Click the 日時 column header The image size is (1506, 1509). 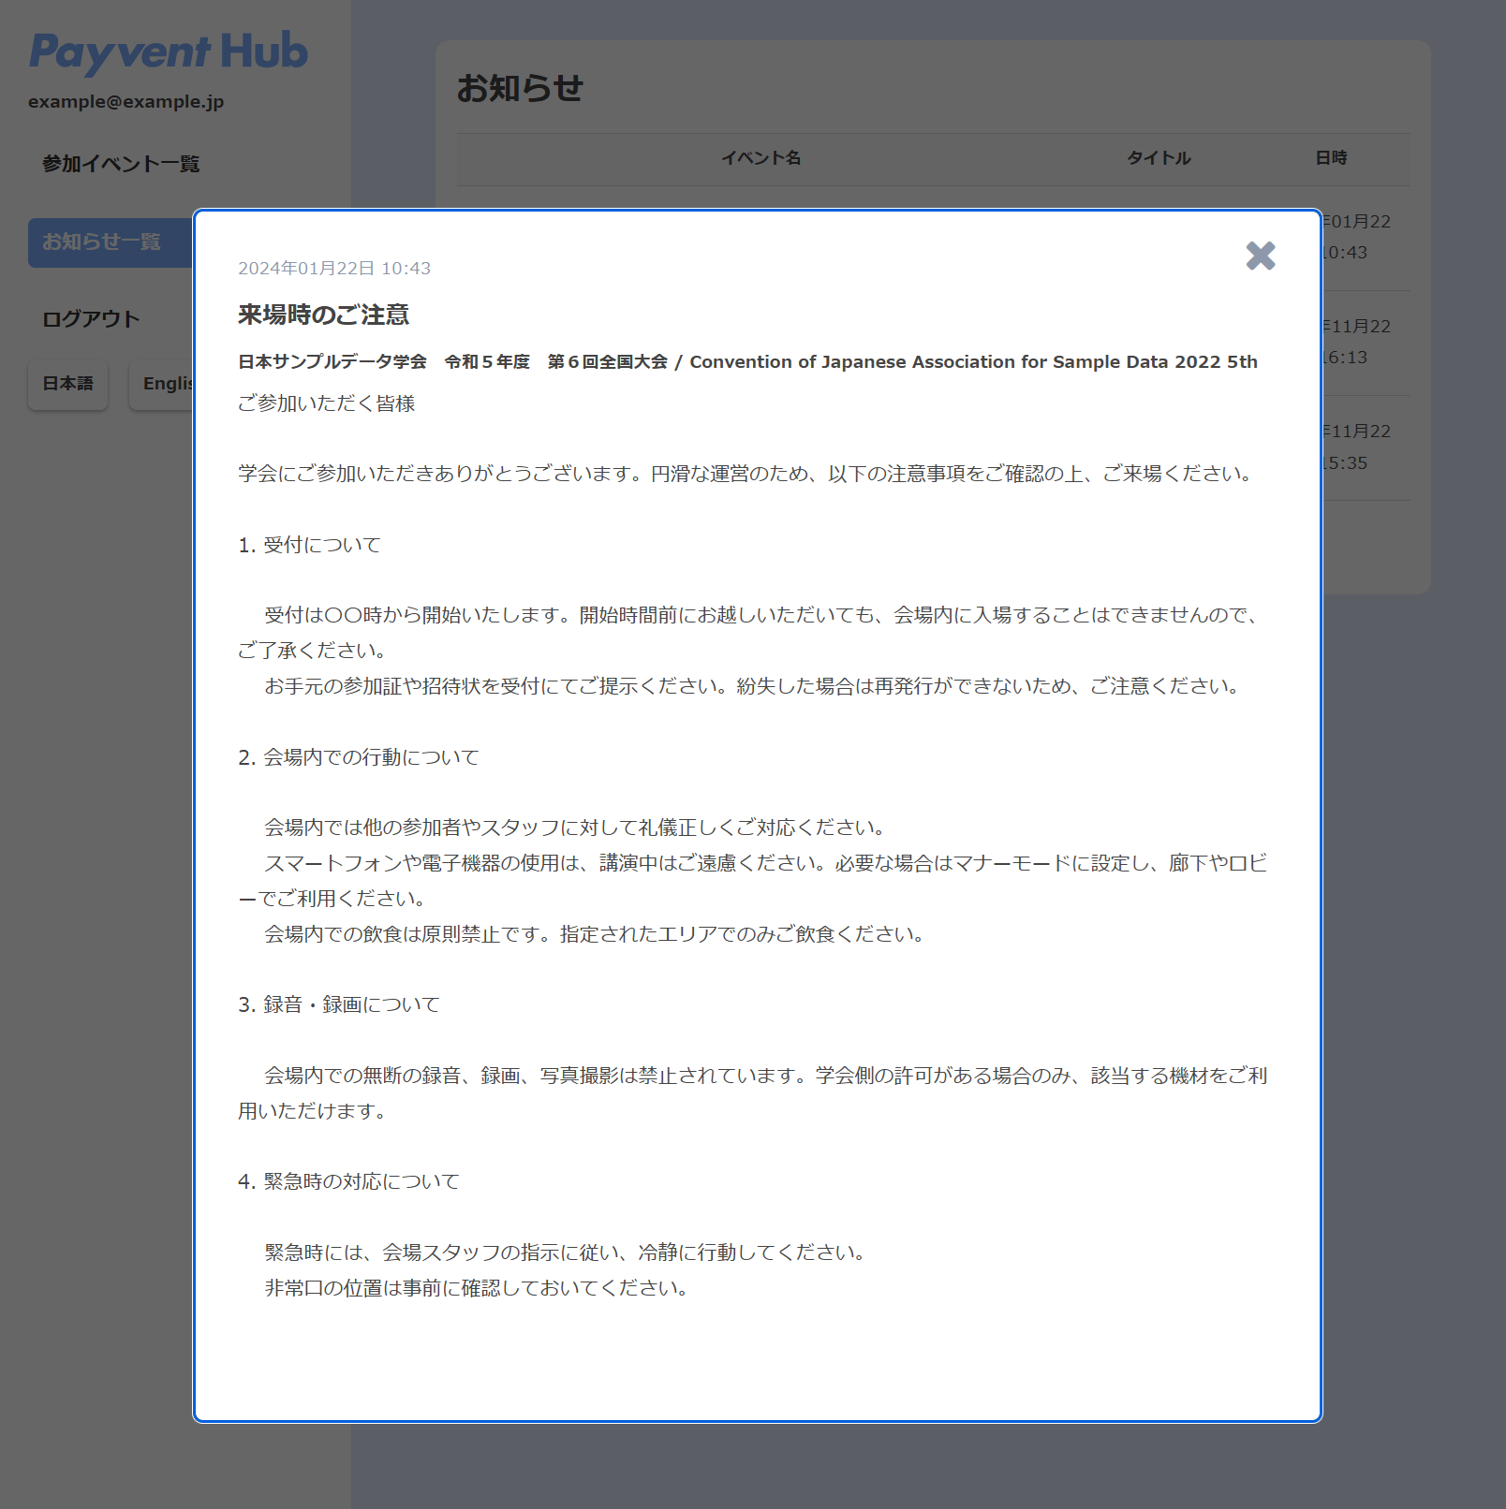[1331, 158]
